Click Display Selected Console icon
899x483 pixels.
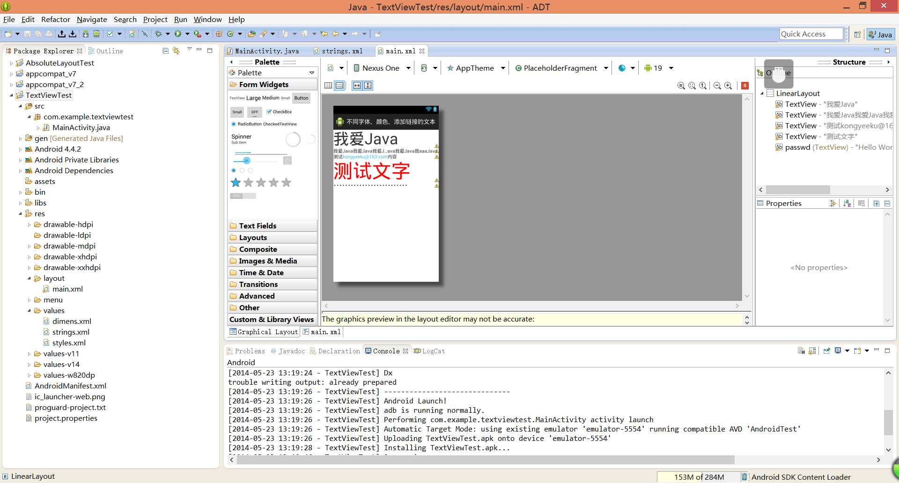(838, 351)
